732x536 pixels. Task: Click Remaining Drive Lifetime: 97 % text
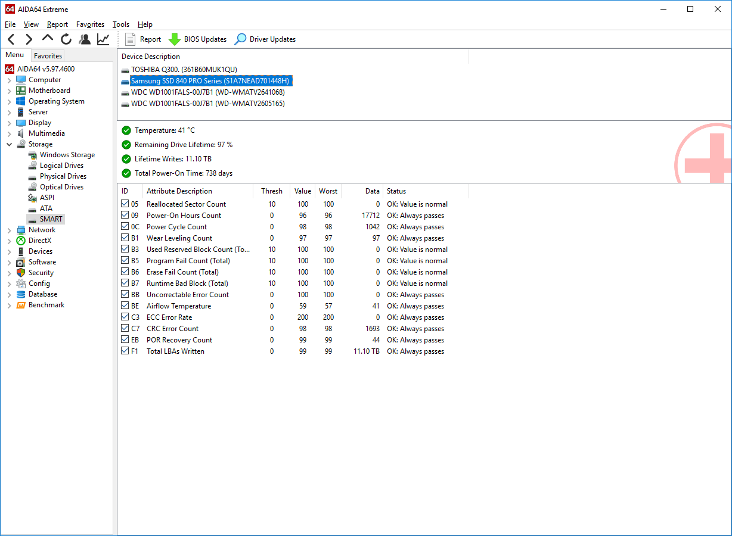click(184, 145)
